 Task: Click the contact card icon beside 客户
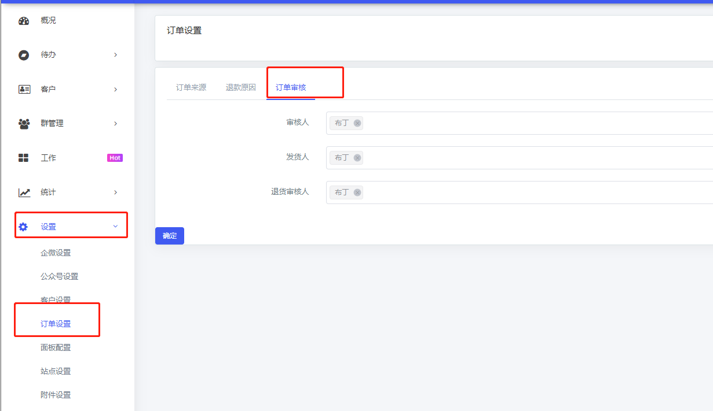tap(24, 90)
